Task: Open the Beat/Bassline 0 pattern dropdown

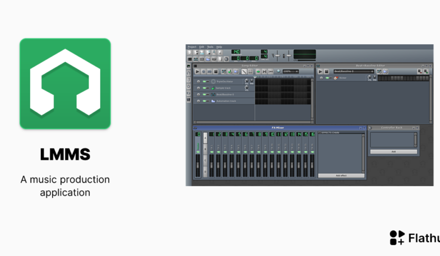Action: click(x=354, y=72)
